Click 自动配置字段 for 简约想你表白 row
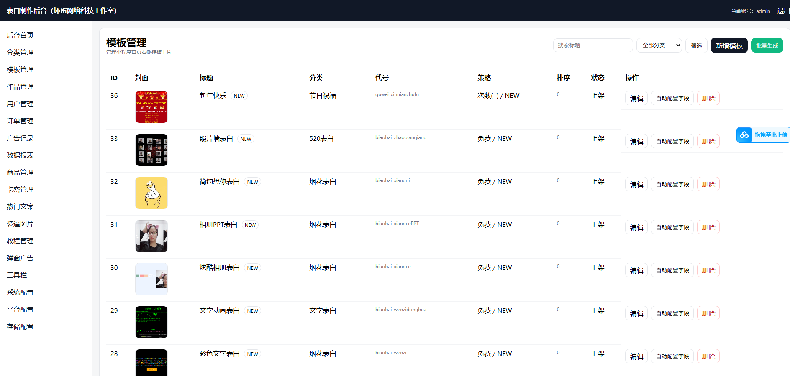Image resolution: width=790 pixels, height=376 pixels. 672,184
